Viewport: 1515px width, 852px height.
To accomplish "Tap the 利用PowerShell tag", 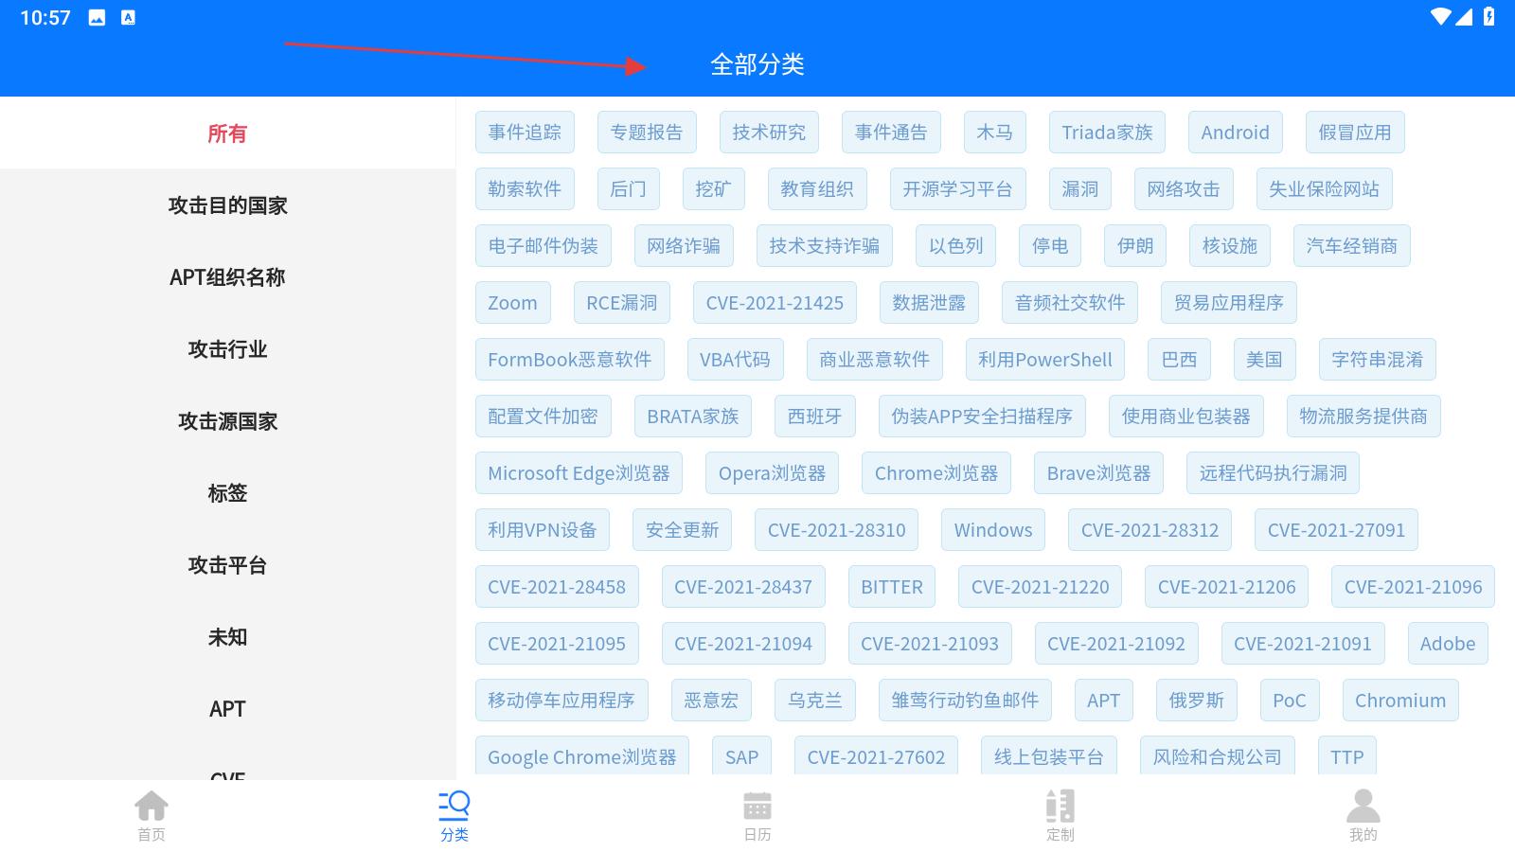I will (1045, 360).
